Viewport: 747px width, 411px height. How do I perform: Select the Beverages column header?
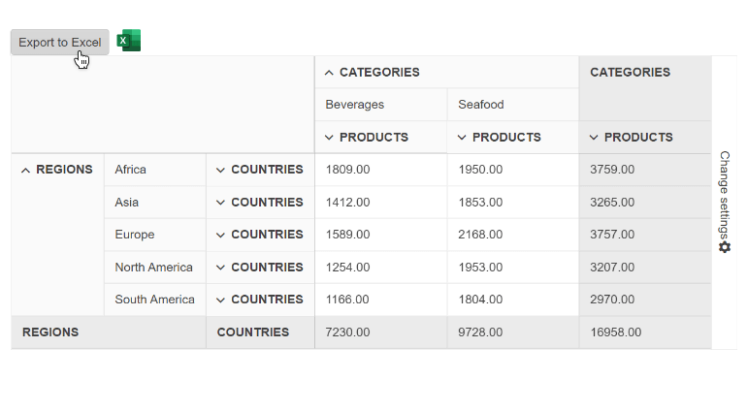coord(355,105)
